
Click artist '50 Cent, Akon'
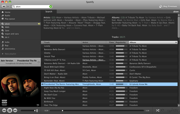(x=89, y=70)
